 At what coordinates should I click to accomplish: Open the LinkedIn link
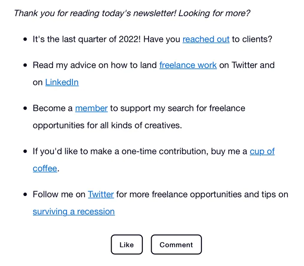coord(62,82)
